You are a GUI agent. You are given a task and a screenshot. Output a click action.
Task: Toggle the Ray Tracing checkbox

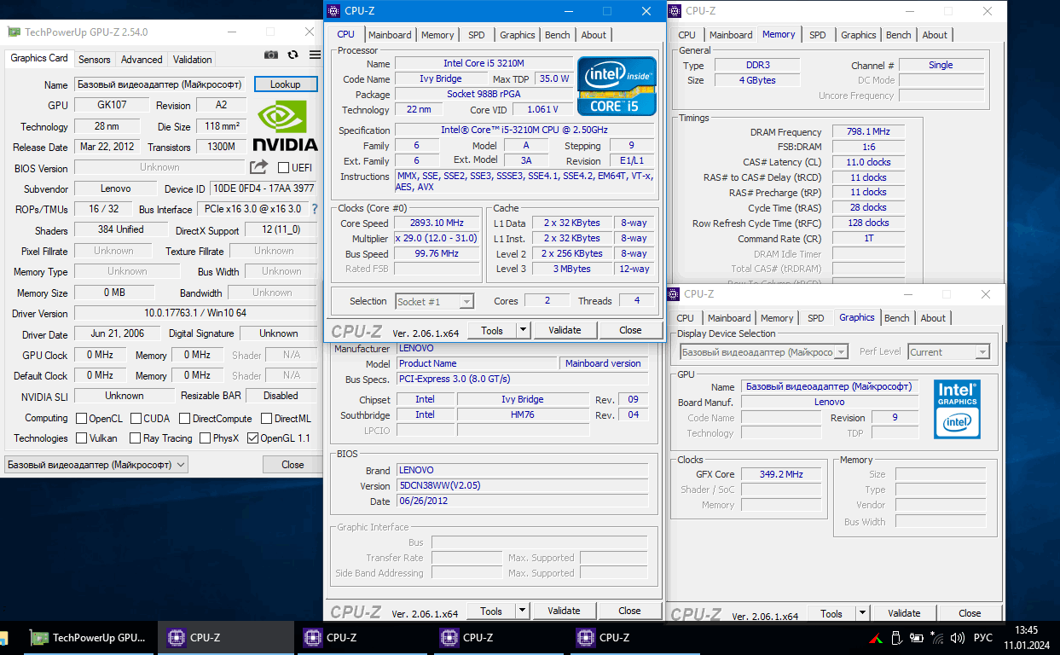coord(136,438)
